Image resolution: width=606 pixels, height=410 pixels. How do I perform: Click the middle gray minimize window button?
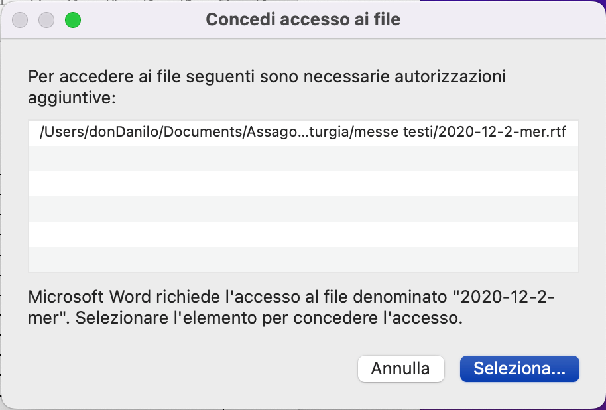click(46, 20)
